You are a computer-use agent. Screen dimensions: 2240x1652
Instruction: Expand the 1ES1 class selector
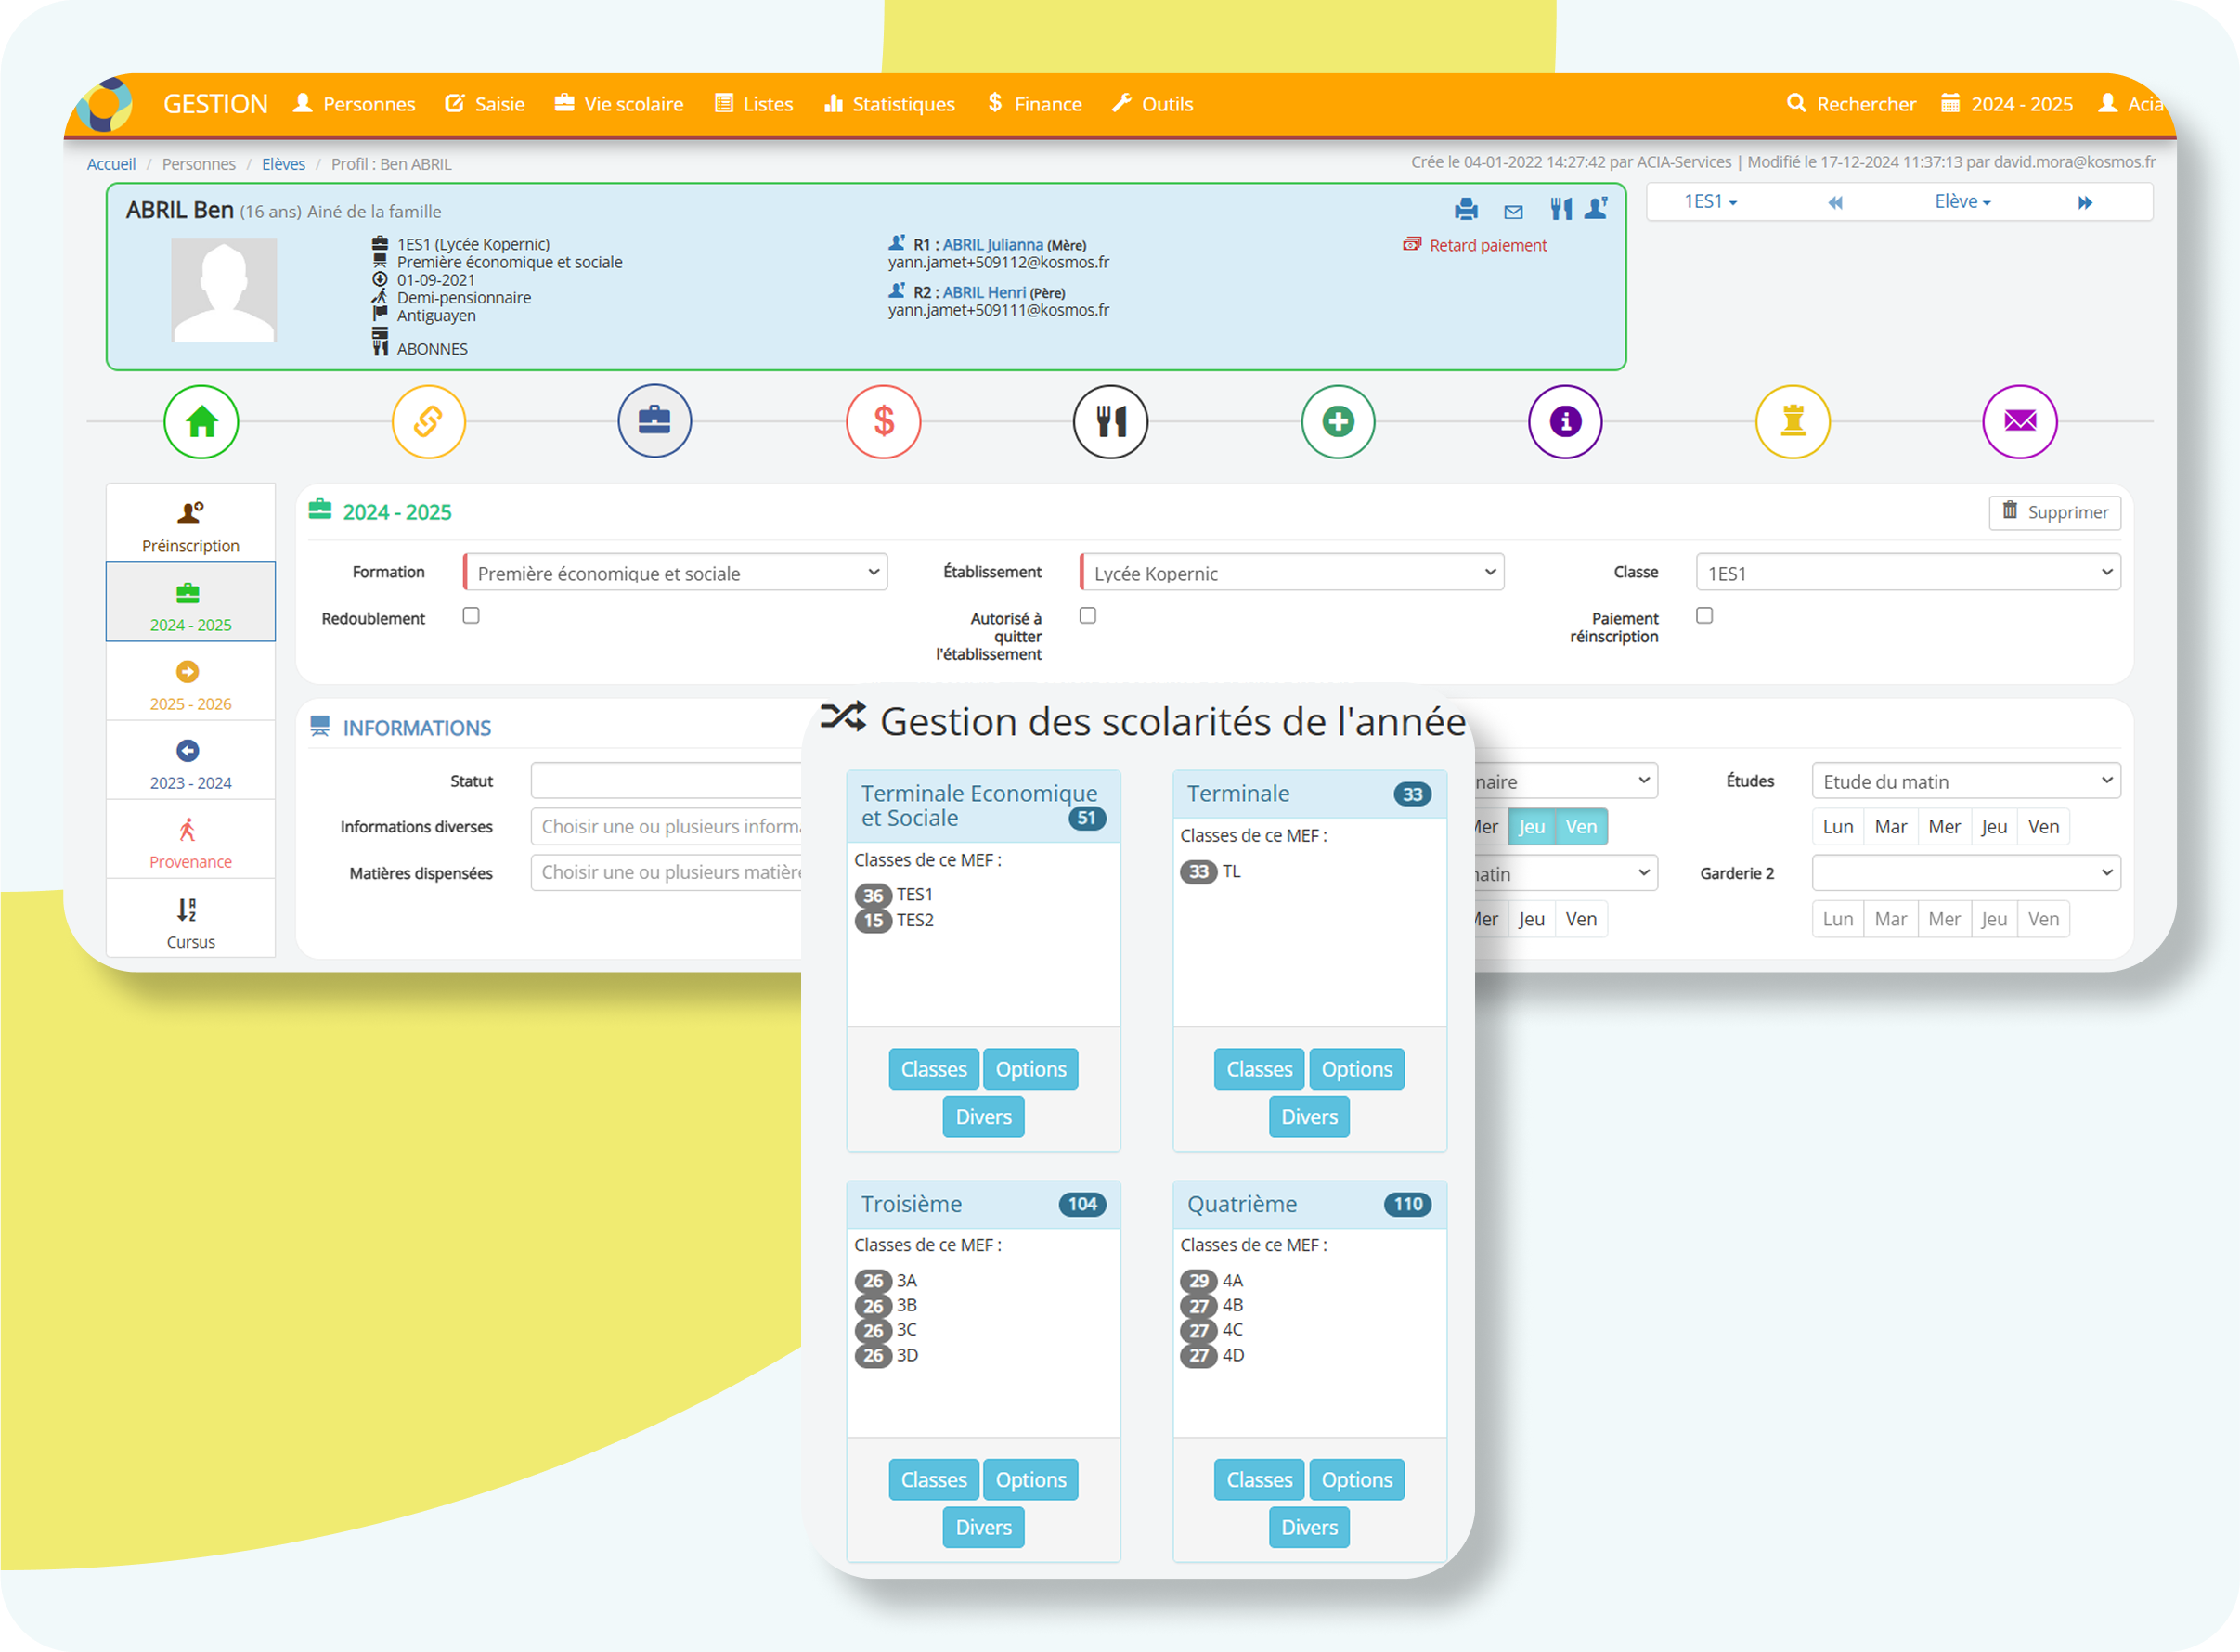tap(1710, 202)
